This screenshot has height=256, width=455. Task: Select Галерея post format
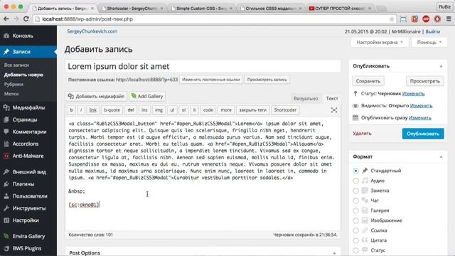point(355,210)
